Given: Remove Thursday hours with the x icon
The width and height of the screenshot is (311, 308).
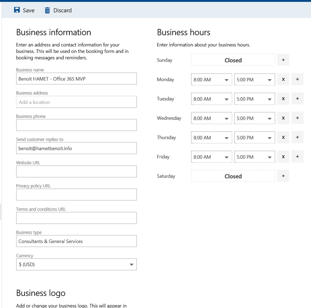Looking at the screenshot, I should (x=283, y=138).
